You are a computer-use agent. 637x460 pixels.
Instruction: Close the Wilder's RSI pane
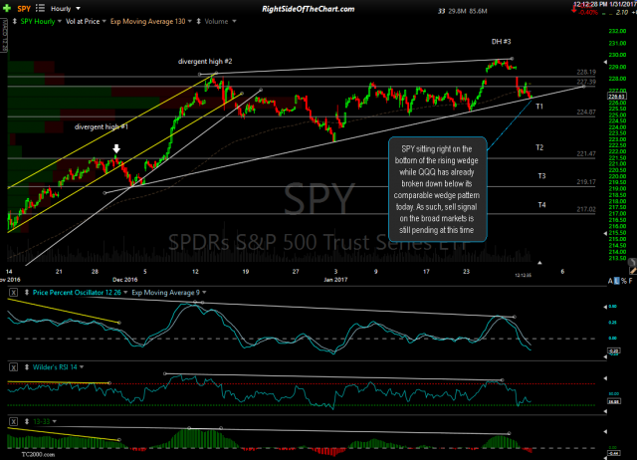(x=13, y=367)
